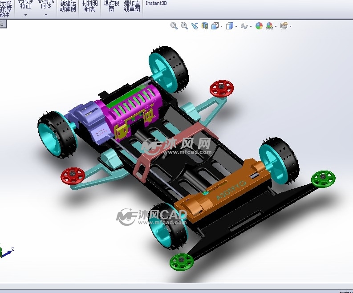Toggle Instant3D mode
This screenshot has width=353, height=293.
click(x=156, y=3)
